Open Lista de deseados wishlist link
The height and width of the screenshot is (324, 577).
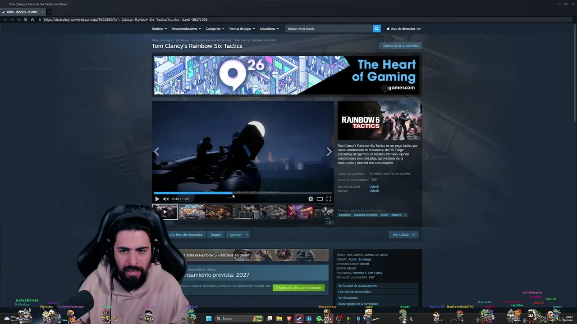[403, 28]
